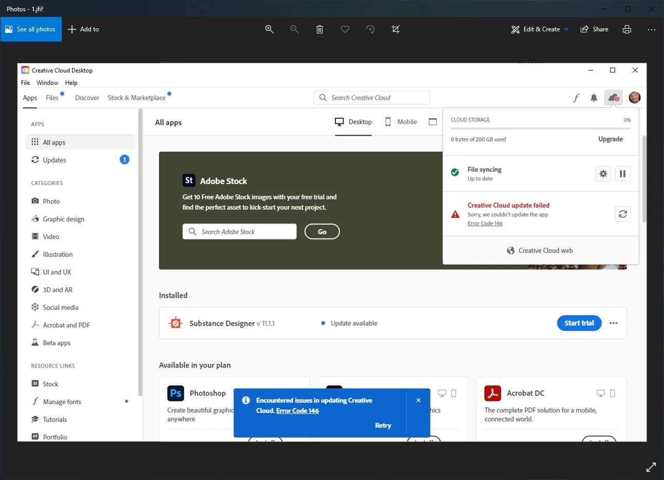Screen dimensions: 664x480
Task: Pause file syncing
Action: click(x=622, y=174)
